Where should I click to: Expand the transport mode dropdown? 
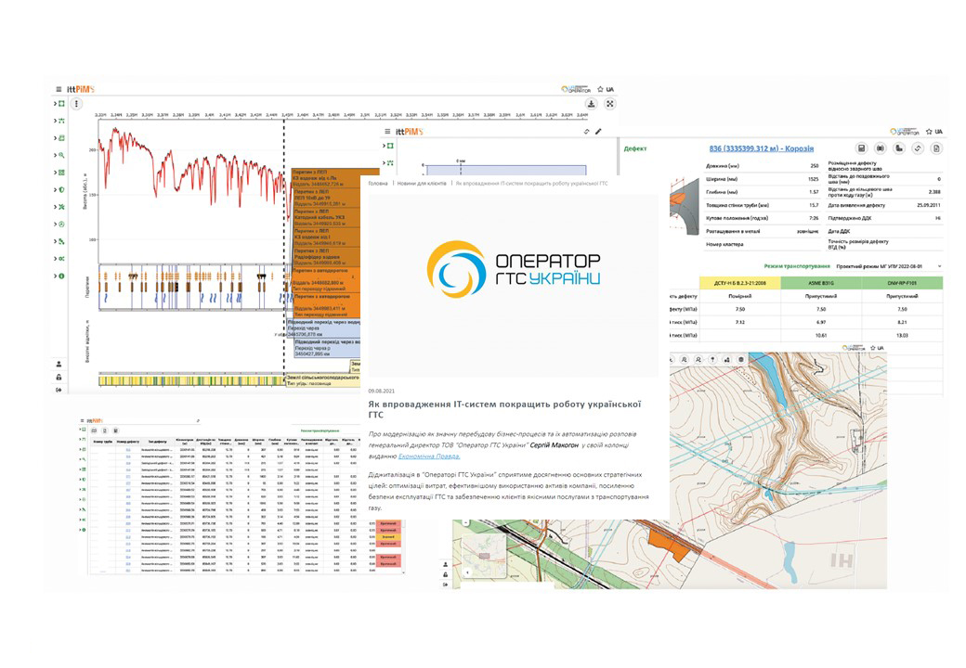pos(940,266)
